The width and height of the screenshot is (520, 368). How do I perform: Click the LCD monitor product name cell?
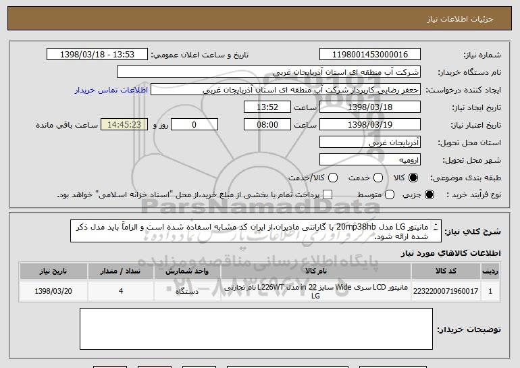click(x=316, y=291)
